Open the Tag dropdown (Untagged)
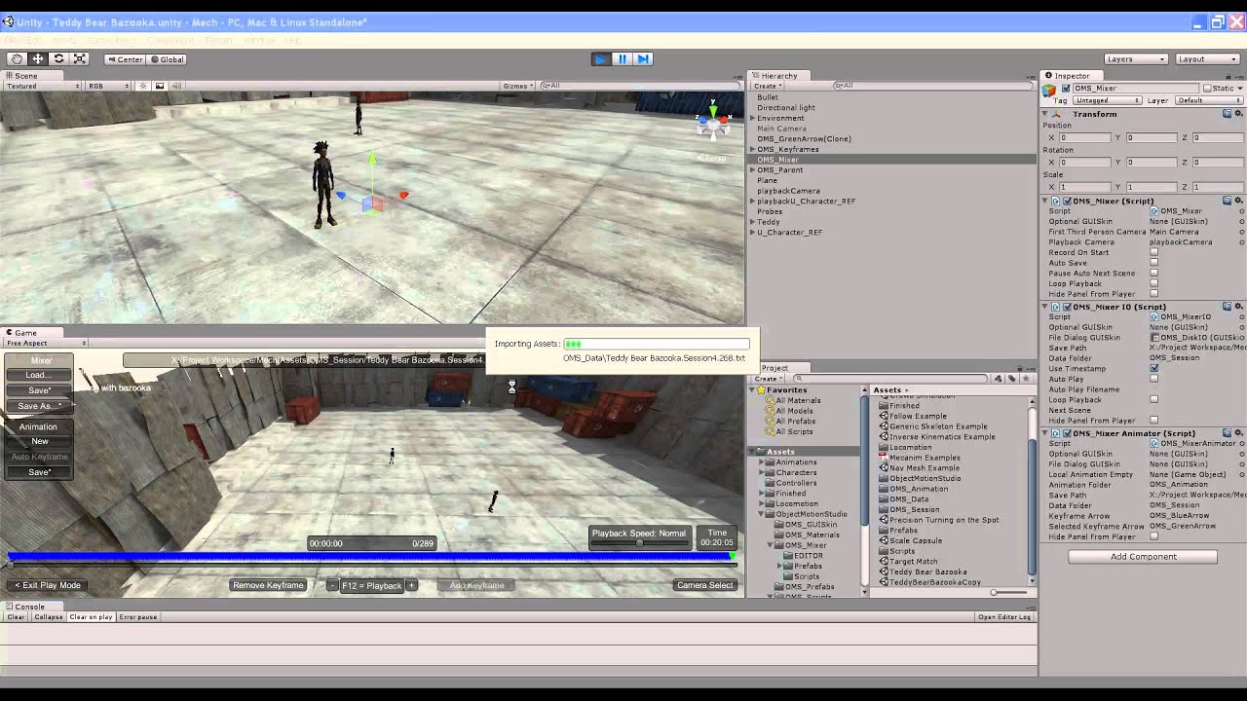Viewport: 1247px width, 701px height. [x=1106, y=100]
